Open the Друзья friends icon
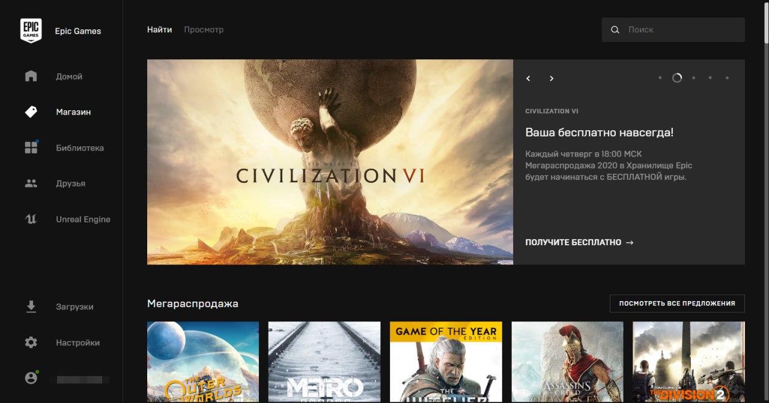 pos(31,184)
